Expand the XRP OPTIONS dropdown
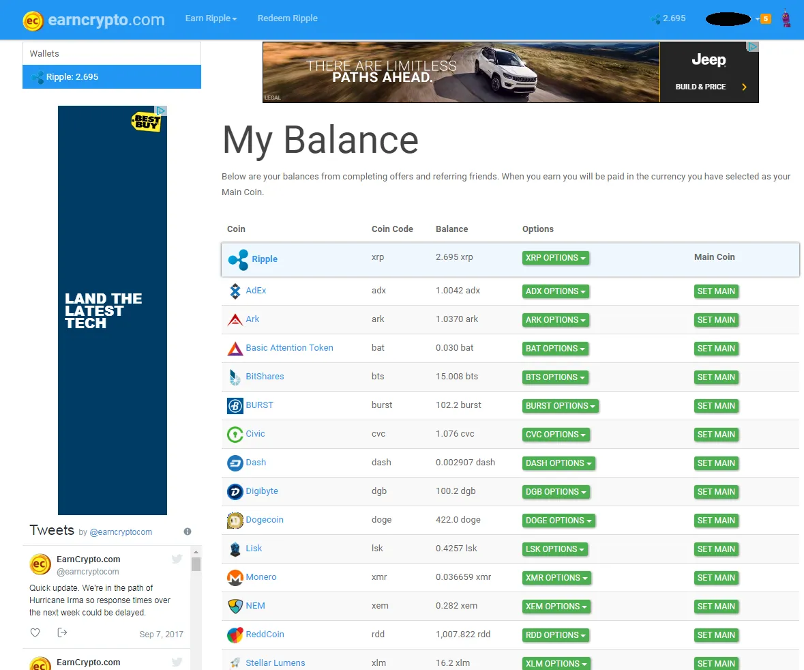The height and width of the screenshot is (670, 804). 555,258
